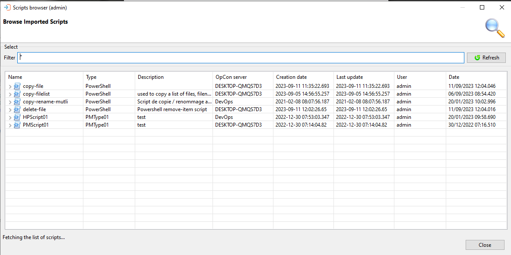Click creation date 2021-02-08 08:07:56.187
Viewport: 511px width, 255px height.
pos(302,102)
